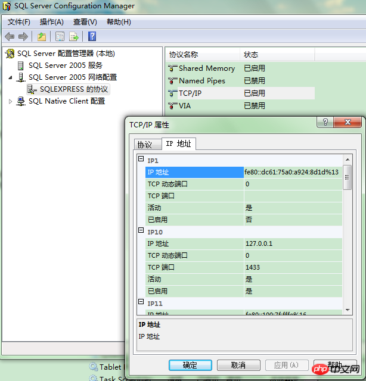Viewport: 366px width, 381px height.
Task: Click the IP1 address value fe80::dc61
Action: click(x=293, y=172)
